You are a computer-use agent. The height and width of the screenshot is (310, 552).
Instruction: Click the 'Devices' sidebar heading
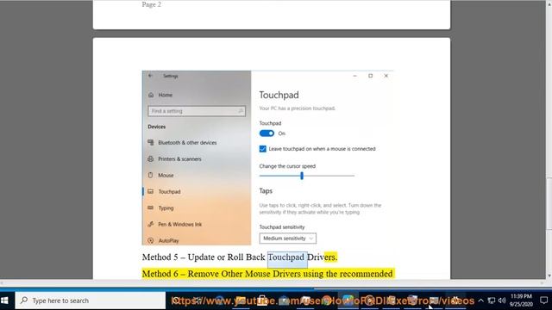click(x=157, y=127)
